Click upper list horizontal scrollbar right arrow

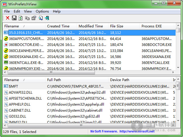point(173,72)
